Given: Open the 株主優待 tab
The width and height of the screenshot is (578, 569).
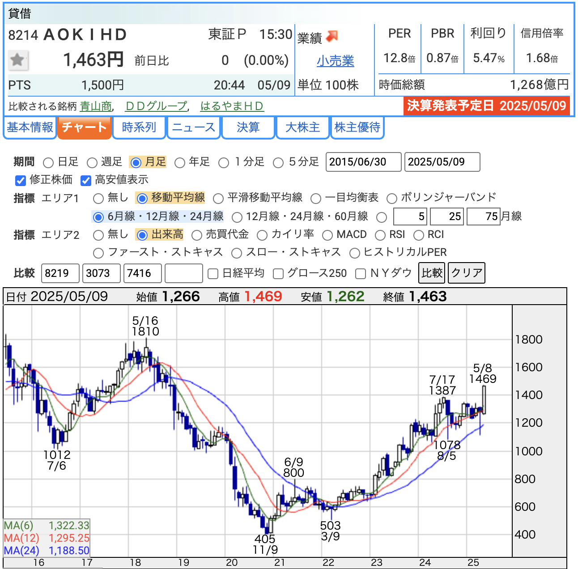Looking at the screenshot, I should (x=357, y=127).
